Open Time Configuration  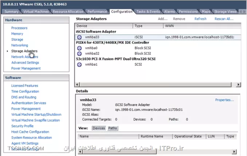pos(25,91)
